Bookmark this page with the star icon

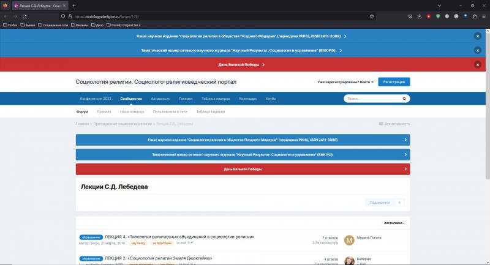pyautogui.click(x=372, y=17)
